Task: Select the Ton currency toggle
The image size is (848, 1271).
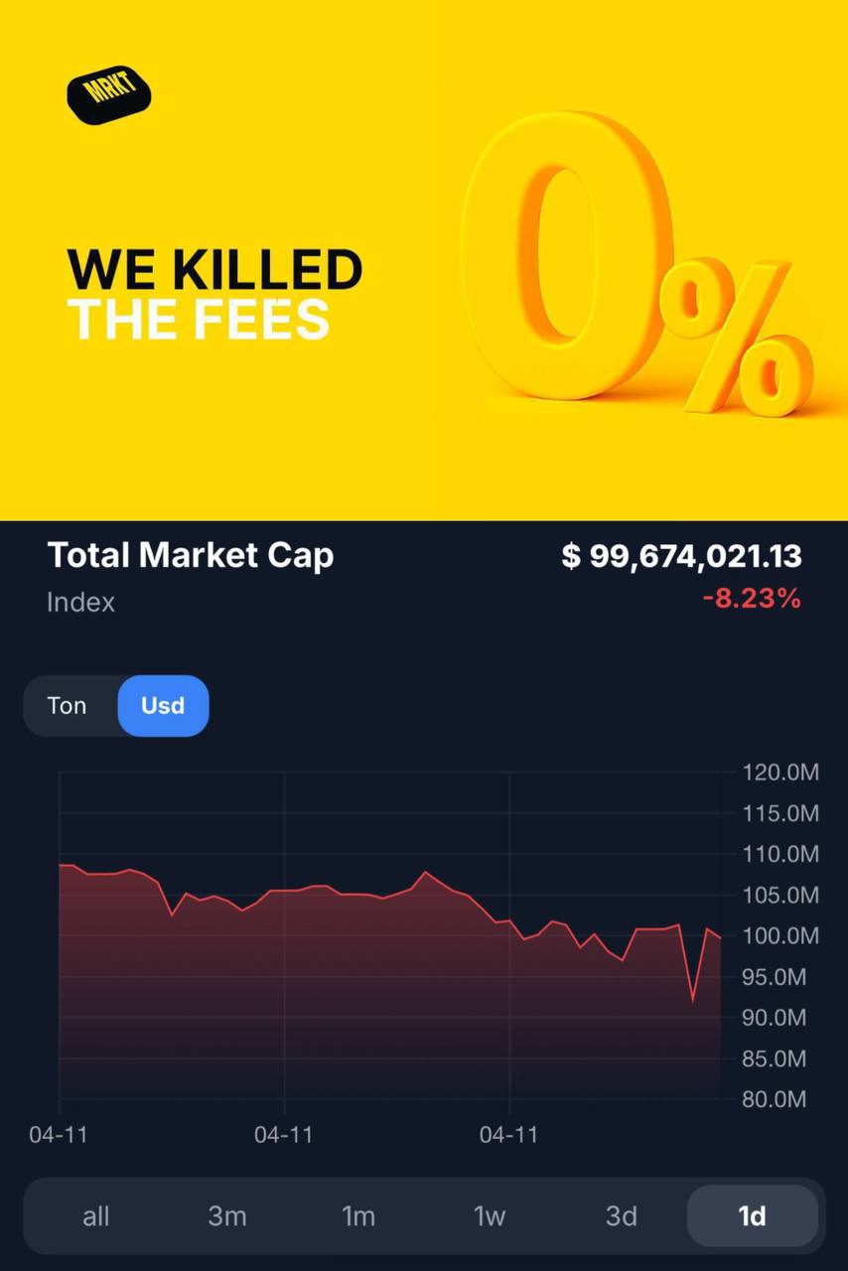Action: (x=68, y=706)
